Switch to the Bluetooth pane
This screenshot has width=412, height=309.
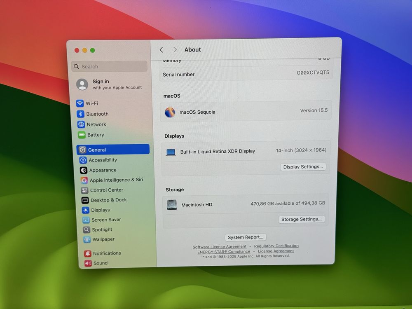(x=97, y=114)
